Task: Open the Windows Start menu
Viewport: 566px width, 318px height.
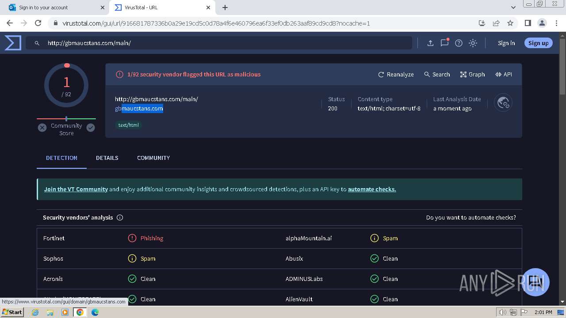Action: 12,312
